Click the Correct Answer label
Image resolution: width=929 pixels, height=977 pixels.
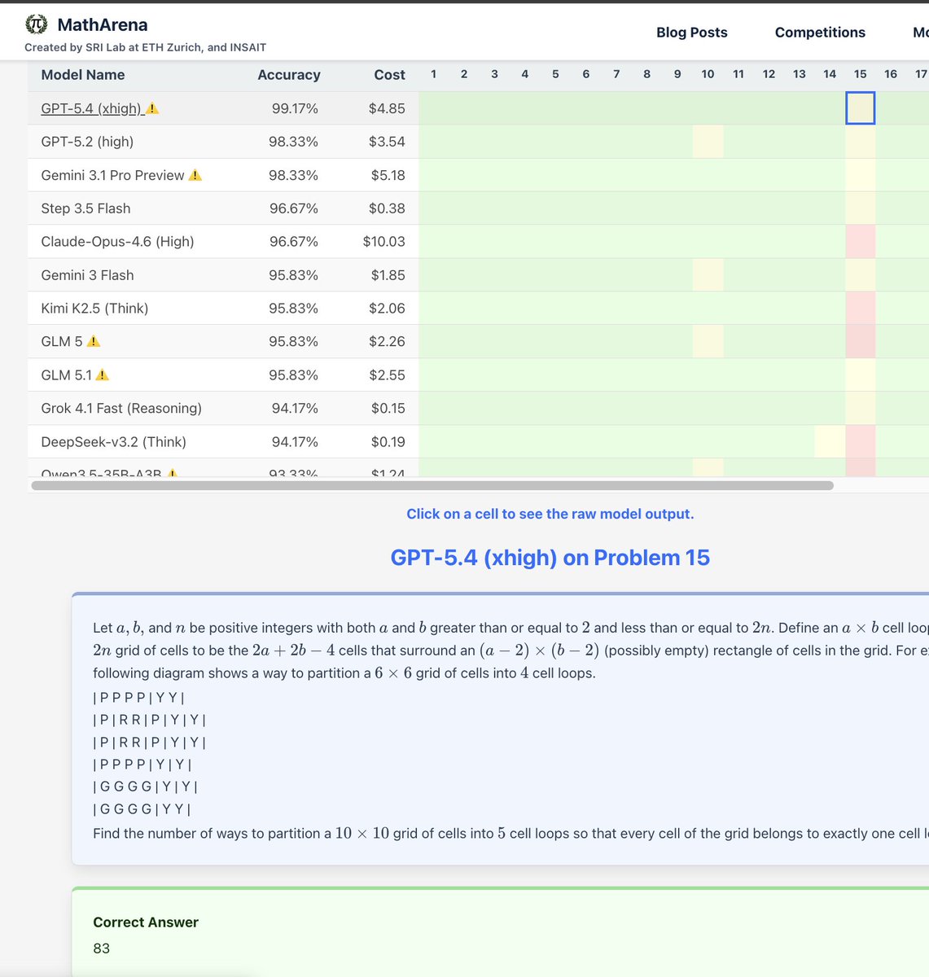click(146, 922)
